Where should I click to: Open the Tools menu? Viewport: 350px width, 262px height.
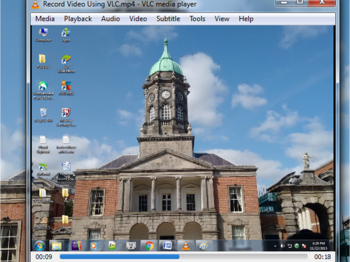(197, 19)
